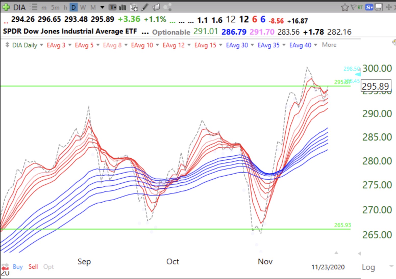The height and width of the screenshot is (279, 396).
Task: Click the small left triangle near price scale
Action: click(359, 253)
